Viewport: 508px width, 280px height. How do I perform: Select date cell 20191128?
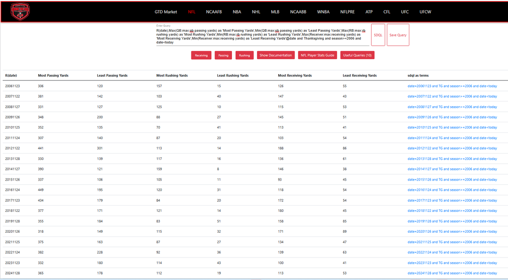click(x=12, y=221)
